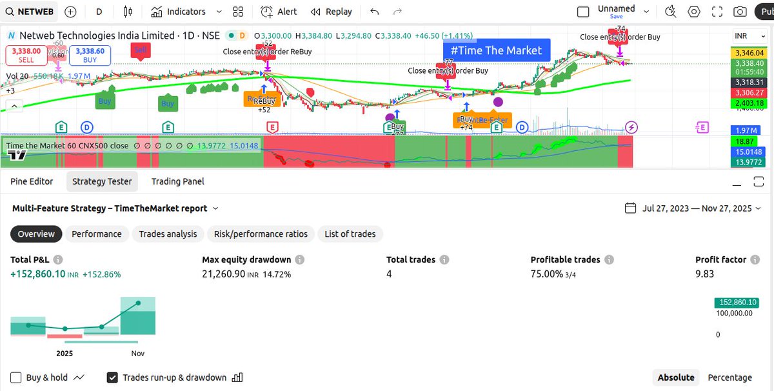The image size is (774, 391).
Task: Open chart settings hexagon icon
Action: tap(694, 12)
